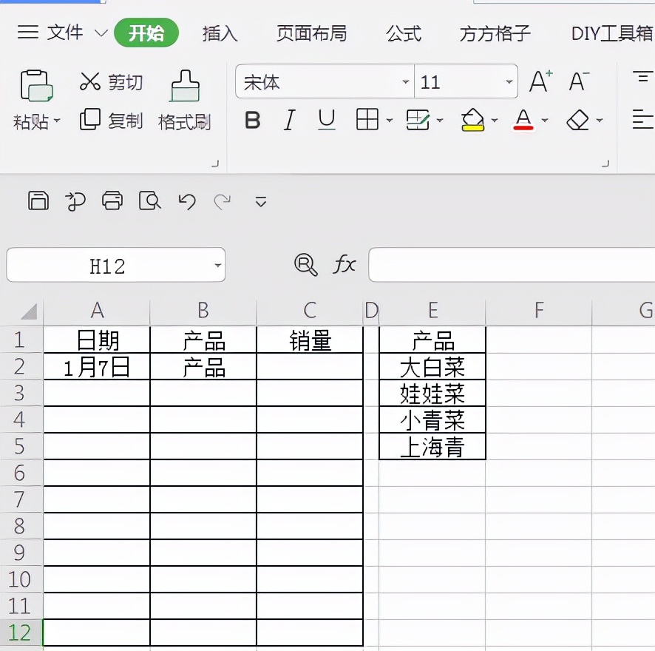Expand the borders dropdown arrow
Image resolution: width=655 pixels, height=651 pixels.
[390, 121]
